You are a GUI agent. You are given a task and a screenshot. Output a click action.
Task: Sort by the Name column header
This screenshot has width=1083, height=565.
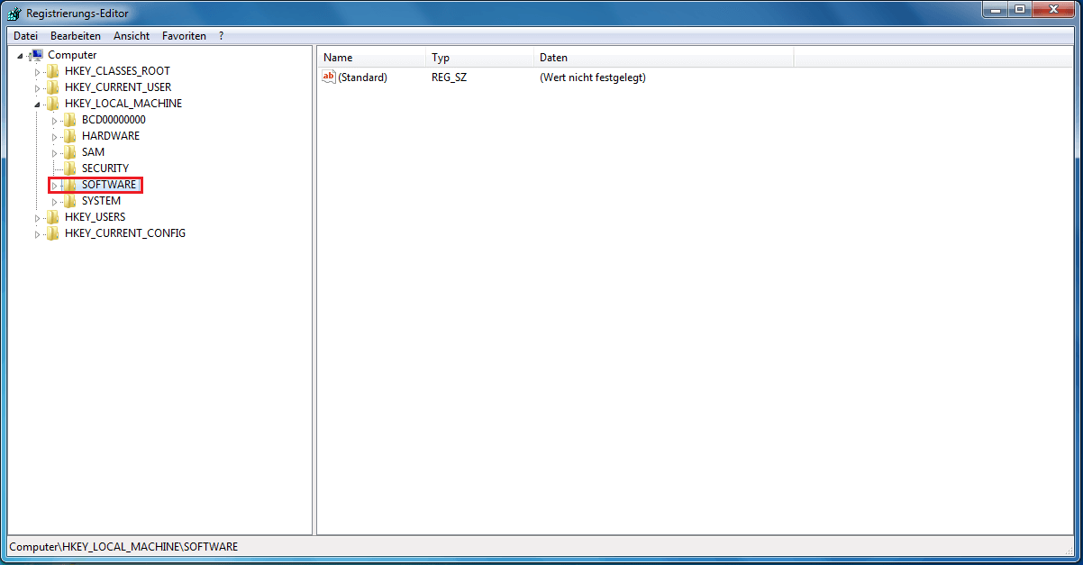tap(371, 58)
